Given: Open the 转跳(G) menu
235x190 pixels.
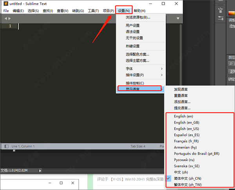Looking at the screenshot, I should click(x=78, y=11).
